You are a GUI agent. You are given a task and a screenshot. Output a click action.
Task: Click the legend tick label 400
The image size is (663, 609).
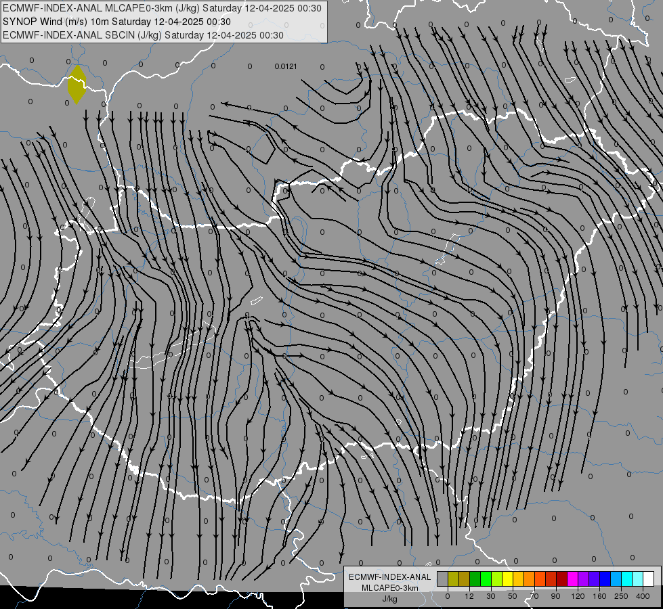click(643, 596)
